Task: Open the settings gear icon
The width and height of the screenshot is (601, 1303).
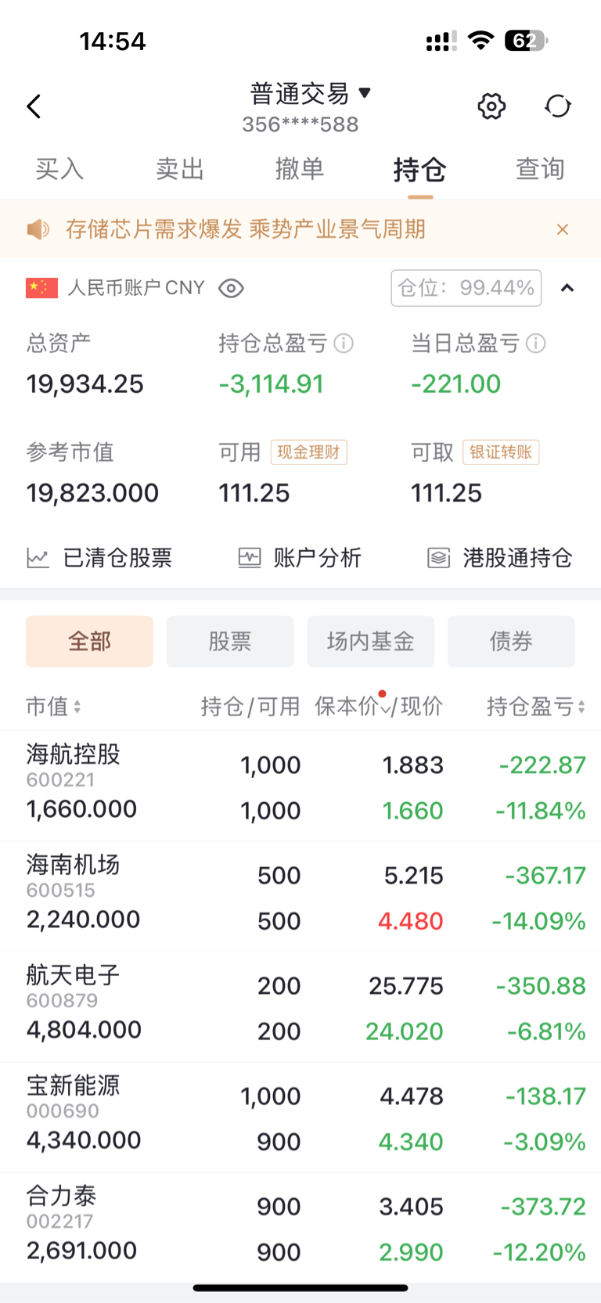Action: pos(491,106)
